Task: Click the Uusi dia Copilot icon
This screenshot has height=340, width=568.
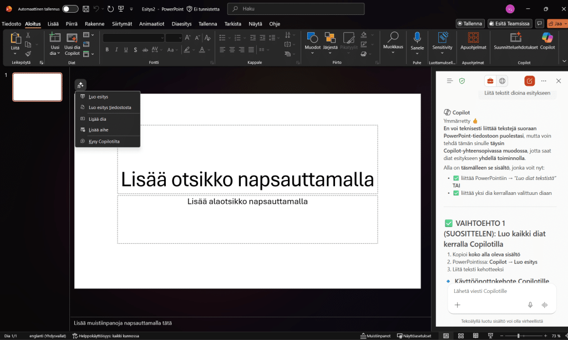Action: 72,38
